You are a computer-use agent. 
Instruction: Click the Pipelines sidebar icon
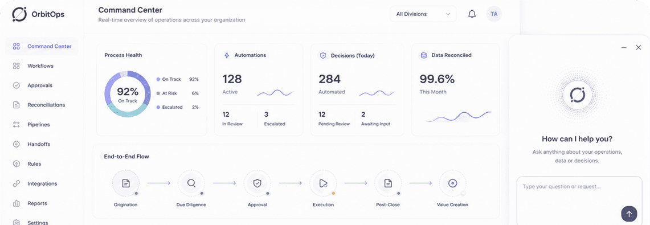(x=17, y=124)
